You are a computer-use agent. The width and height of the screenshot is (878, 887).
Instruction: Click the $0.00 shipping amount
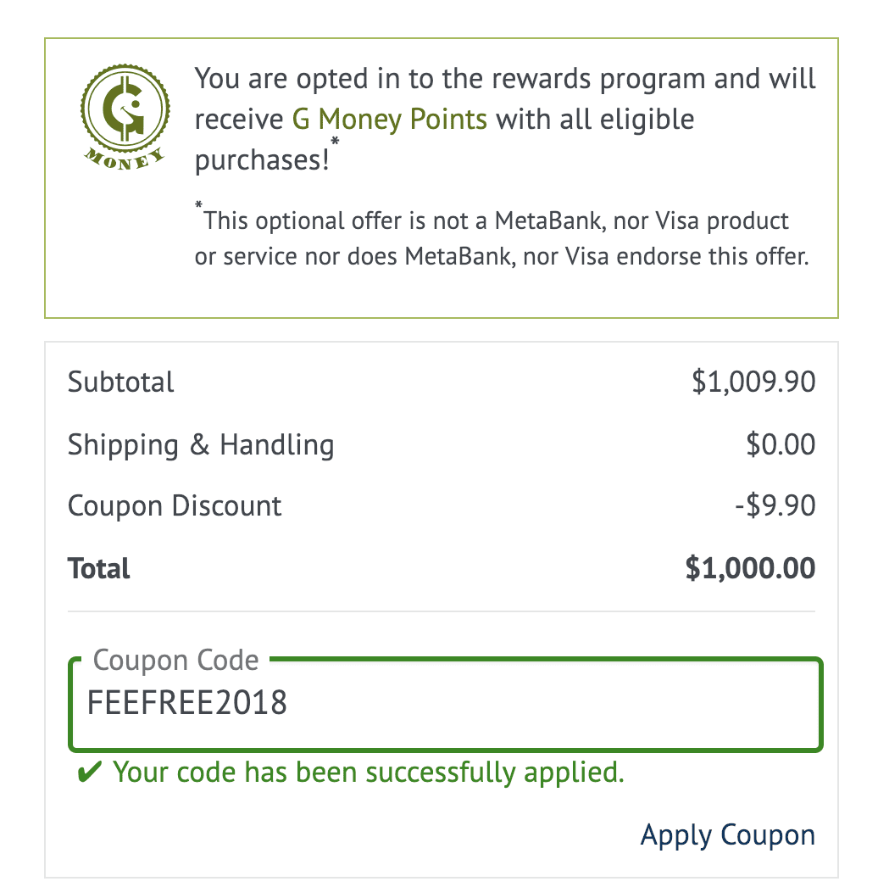coord(781,444)
